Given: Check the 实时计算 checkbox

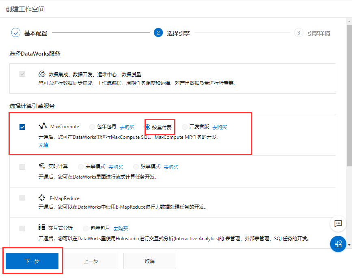Looking at the screenshot, I should point(22,167).
